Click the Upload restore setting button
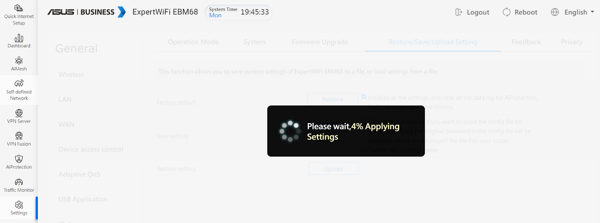 point(333,169)
